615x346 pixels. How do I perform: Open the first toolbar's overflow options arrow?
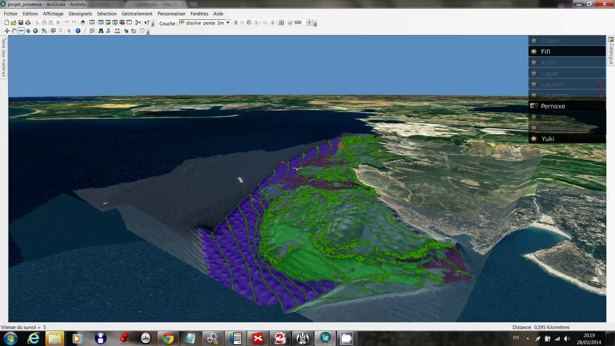tap(153, 24)
